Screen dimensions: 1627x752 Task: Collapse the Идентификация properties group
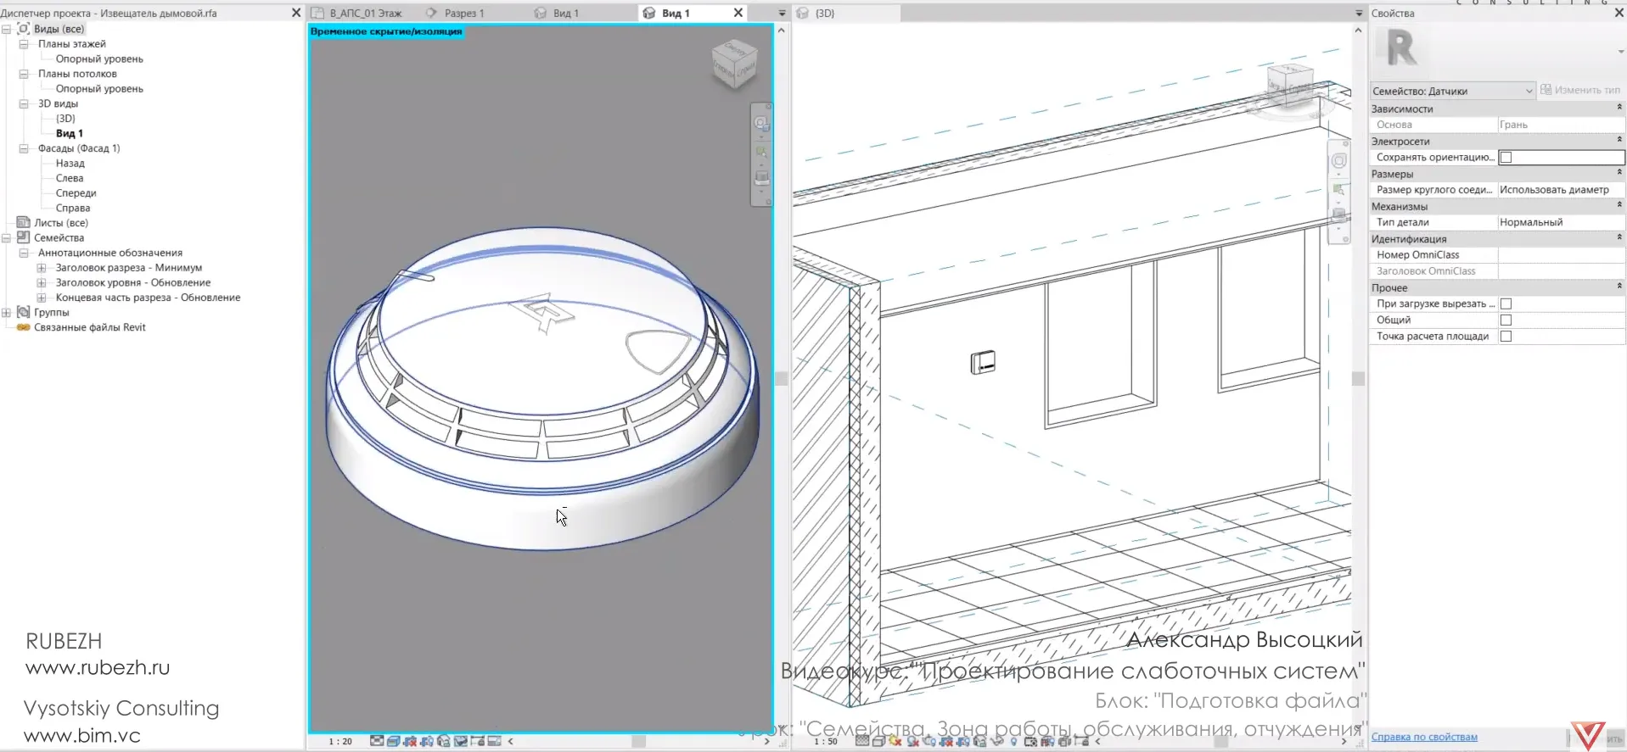(x=1619, y=238)
